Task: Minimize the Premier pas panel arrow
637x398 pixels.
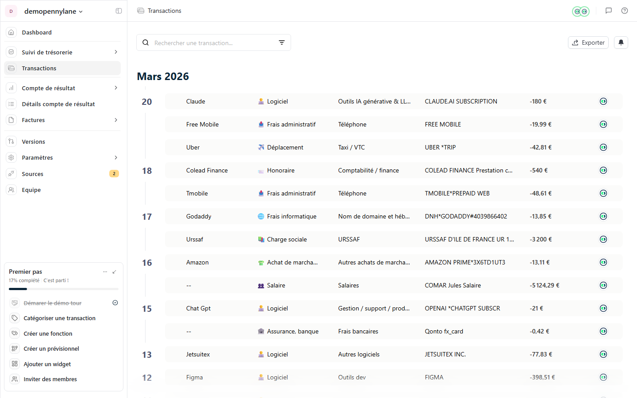Action: point(115,272)
